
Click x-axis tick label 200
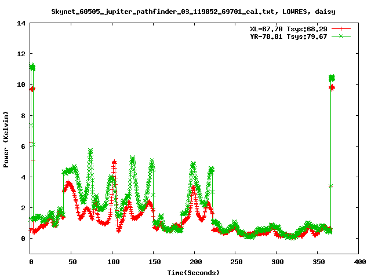196,262
